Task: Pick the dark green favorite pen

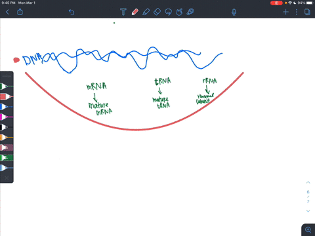Action: pos(7,87)
